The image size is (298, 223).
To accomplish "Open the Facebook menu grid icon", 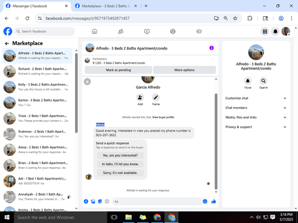I will [x=265, y=32].
